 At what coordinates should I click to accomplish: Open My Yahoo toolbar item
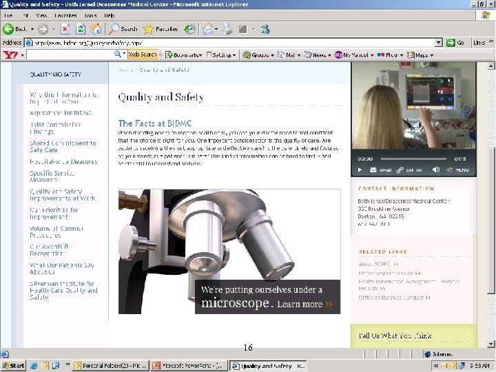[x=353, y=54]
